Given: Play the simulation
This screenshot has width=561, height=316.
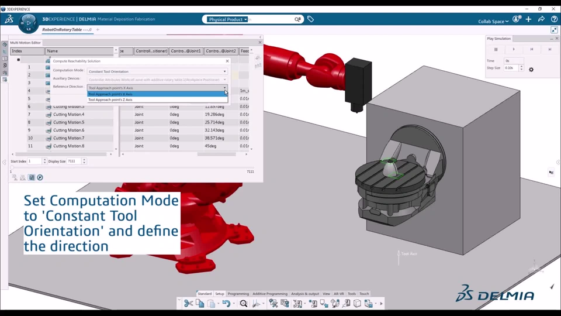Looking at the screenshot, I should (514, 49).
